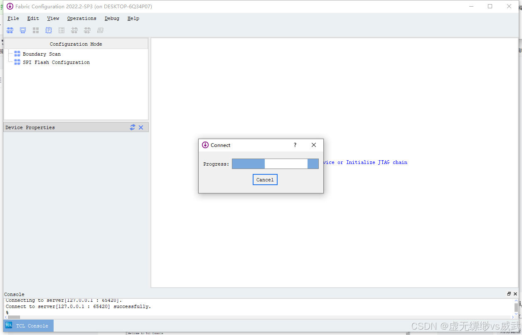
Task: Click the question mark help button in Connect dialog
Action: click(x=295, y=145)
